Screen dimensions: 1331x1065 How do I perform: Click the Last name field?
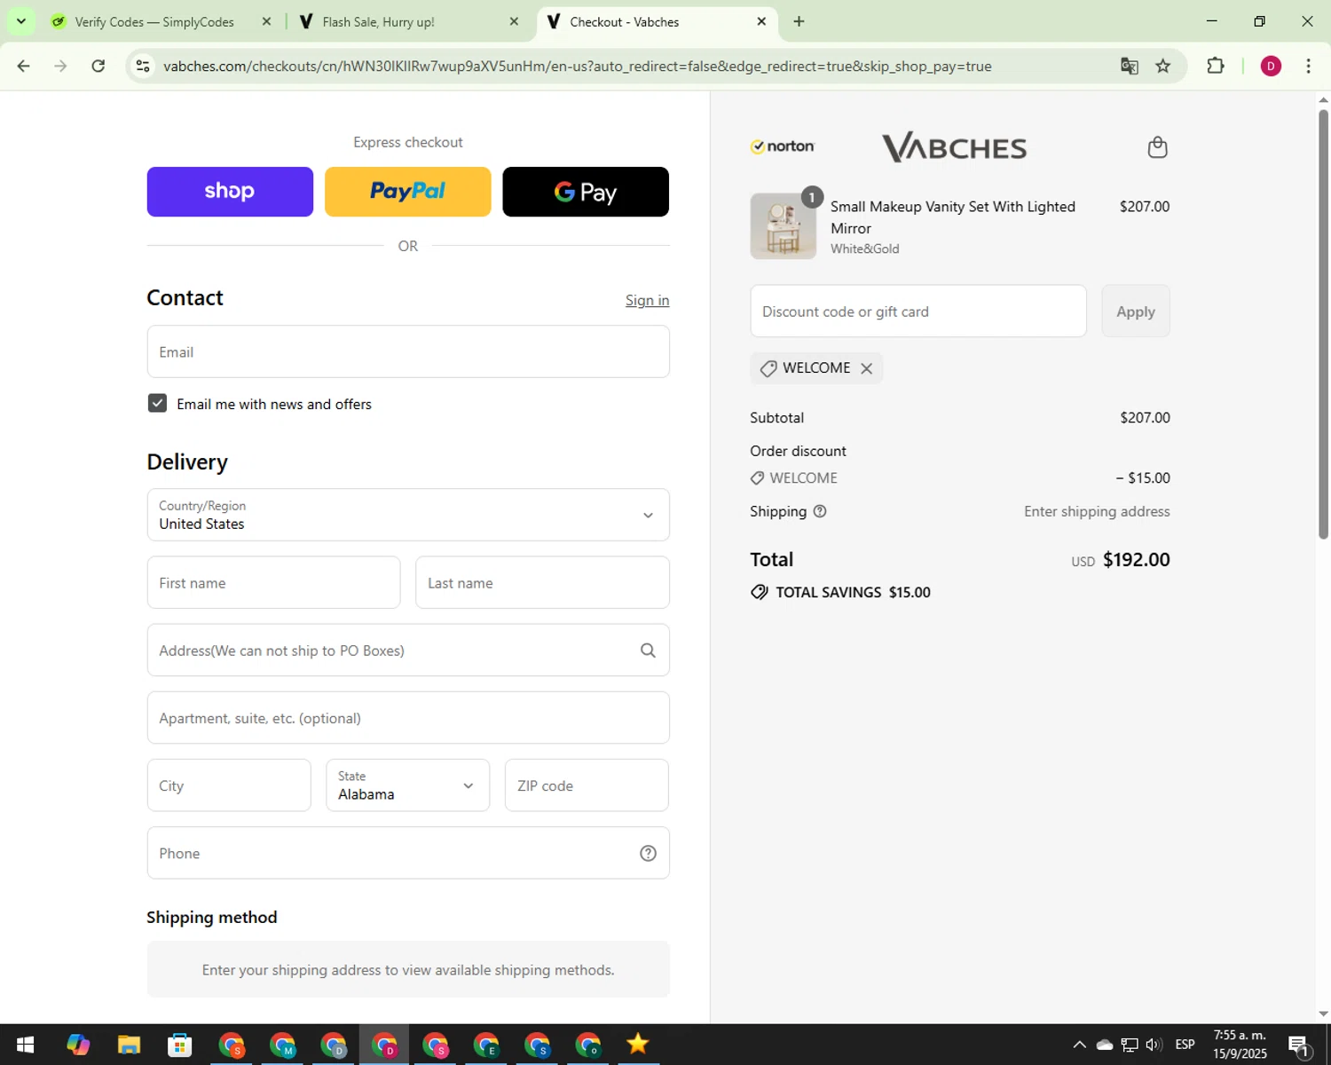[x=542, y=583]
